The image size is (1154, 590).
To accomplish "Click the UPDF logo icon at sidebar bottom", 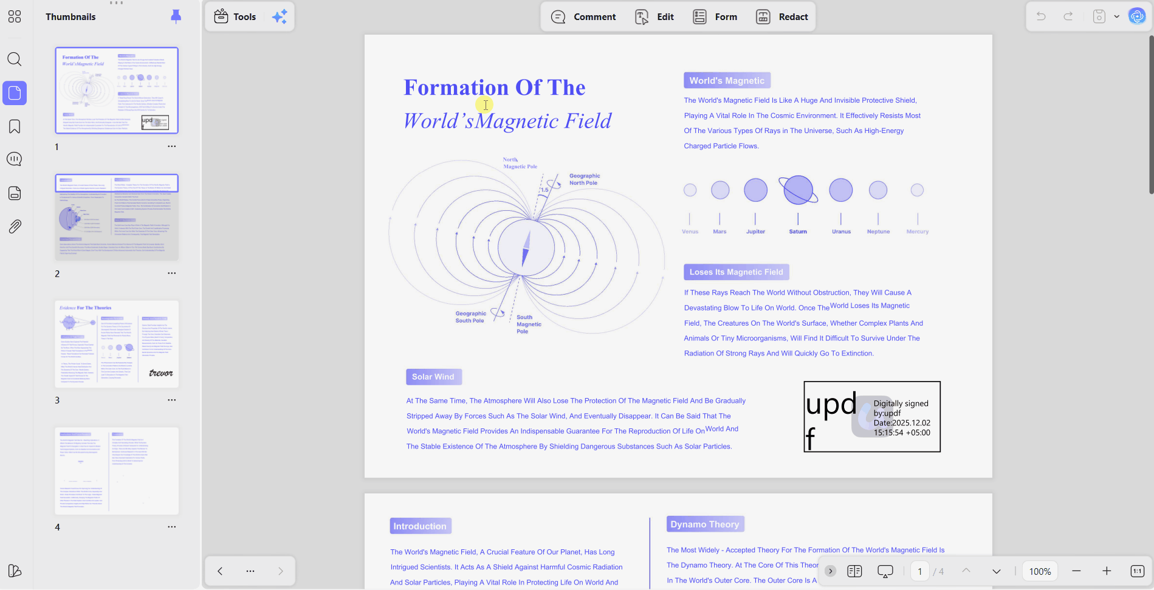I will click(x=15, y=571).
